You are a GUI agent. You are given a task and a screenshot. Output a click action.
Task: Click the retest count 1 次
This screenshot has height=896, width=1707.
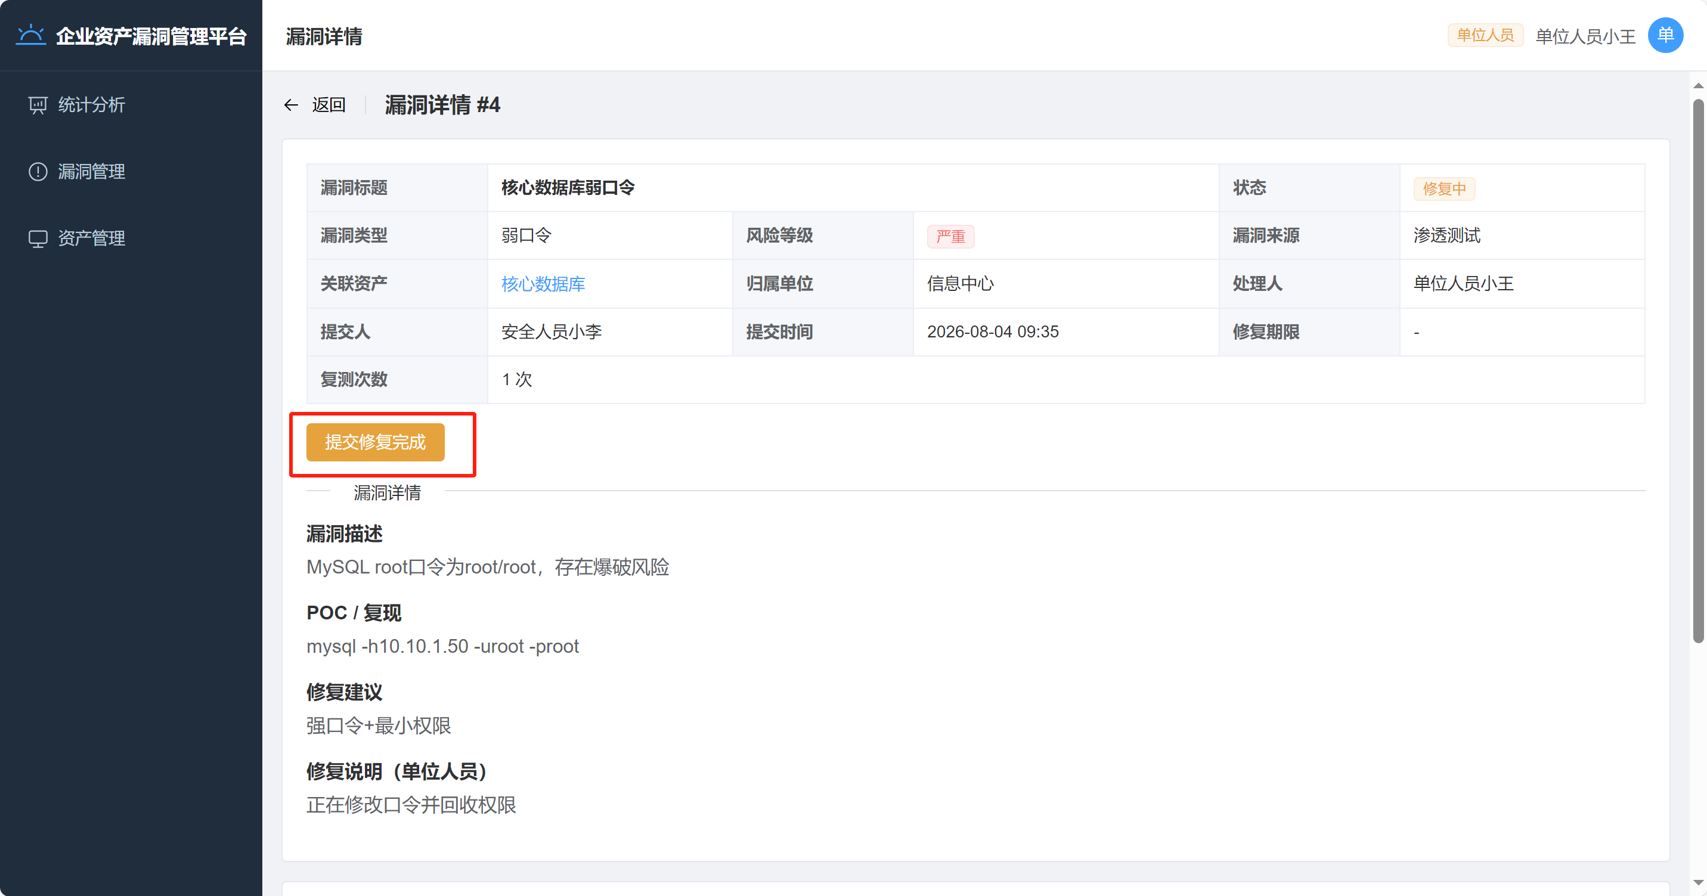point(517,379)
